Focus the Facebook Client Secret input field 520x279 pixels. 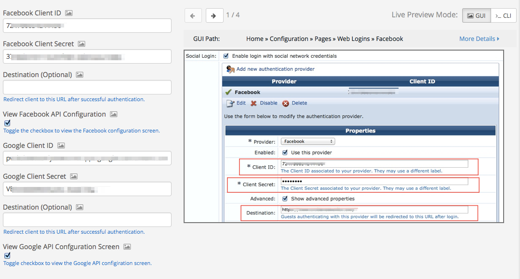tap(87, 56)
